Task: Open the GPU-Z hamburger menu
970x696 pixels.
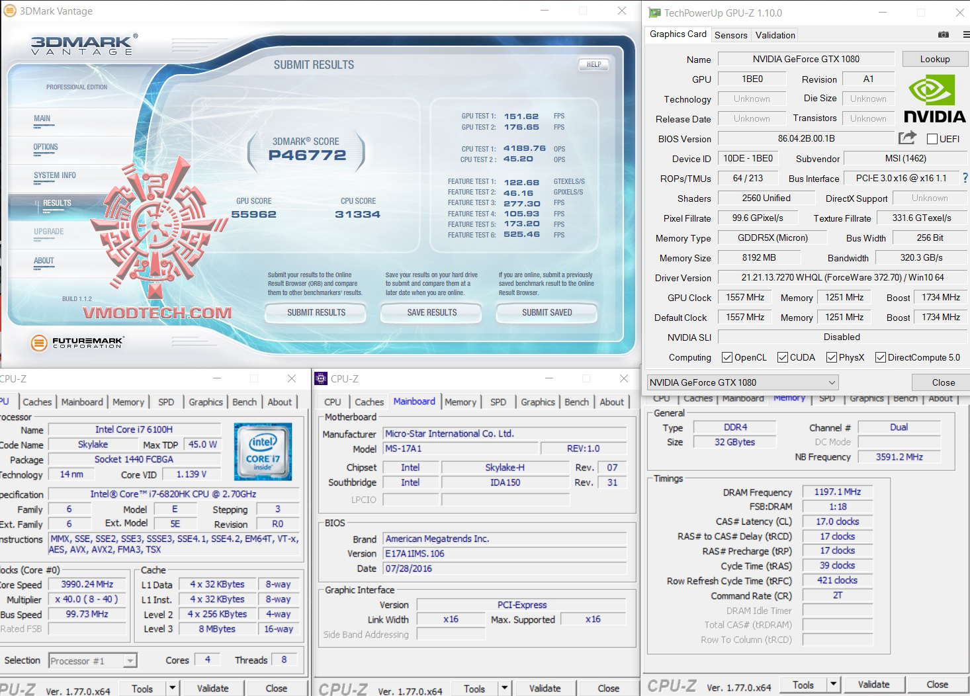Action: coord(966,34)
